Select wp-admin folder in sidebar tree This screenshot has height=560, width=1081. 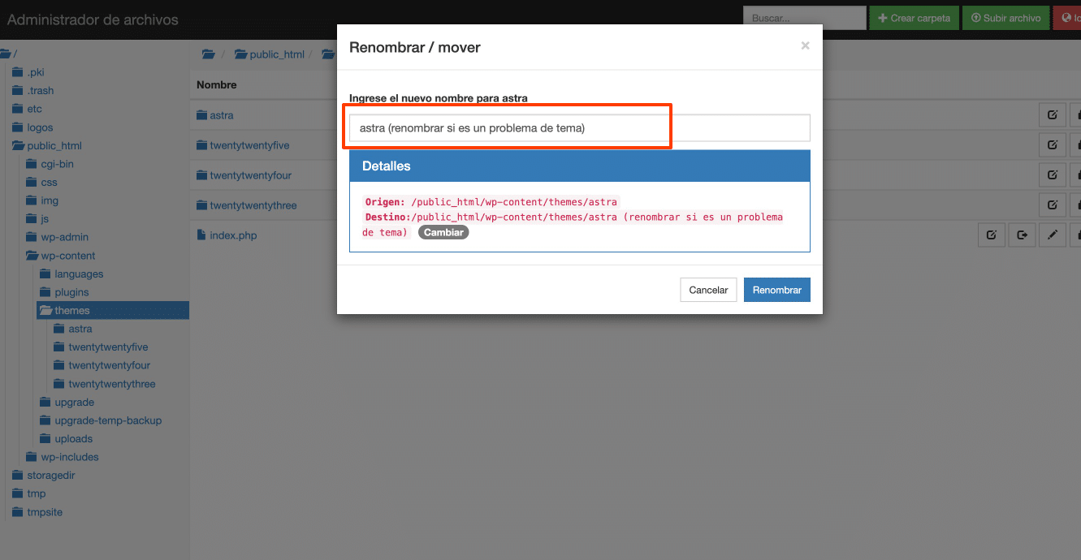[x=64, y=237]
